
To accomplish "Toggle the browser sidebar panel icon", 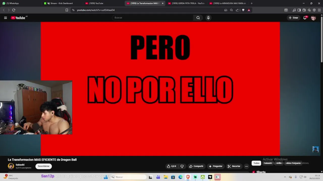I will 299,10.
